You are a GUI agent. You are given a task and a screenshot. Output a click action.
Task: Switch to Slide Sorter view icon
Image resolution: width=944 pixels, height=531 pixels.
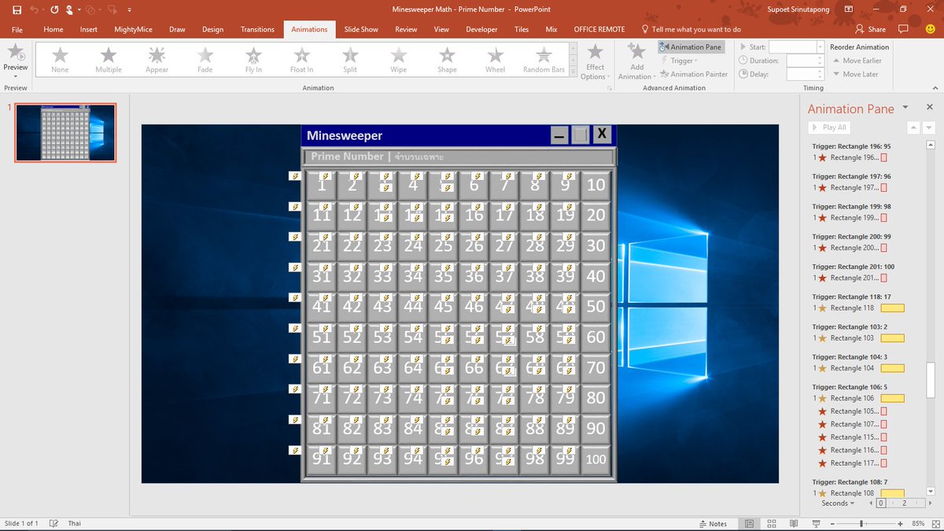[x=772, y=523]
